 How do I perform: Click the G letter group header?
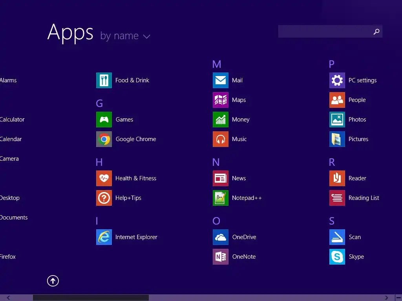[x=99, y=103]
